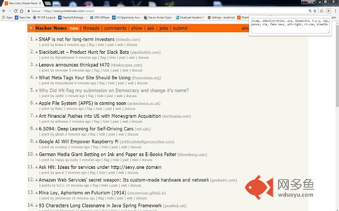Upvote Amazon Web Services' secret weapon story
Viewport: 339px width, 211px height.
(37, 180)
